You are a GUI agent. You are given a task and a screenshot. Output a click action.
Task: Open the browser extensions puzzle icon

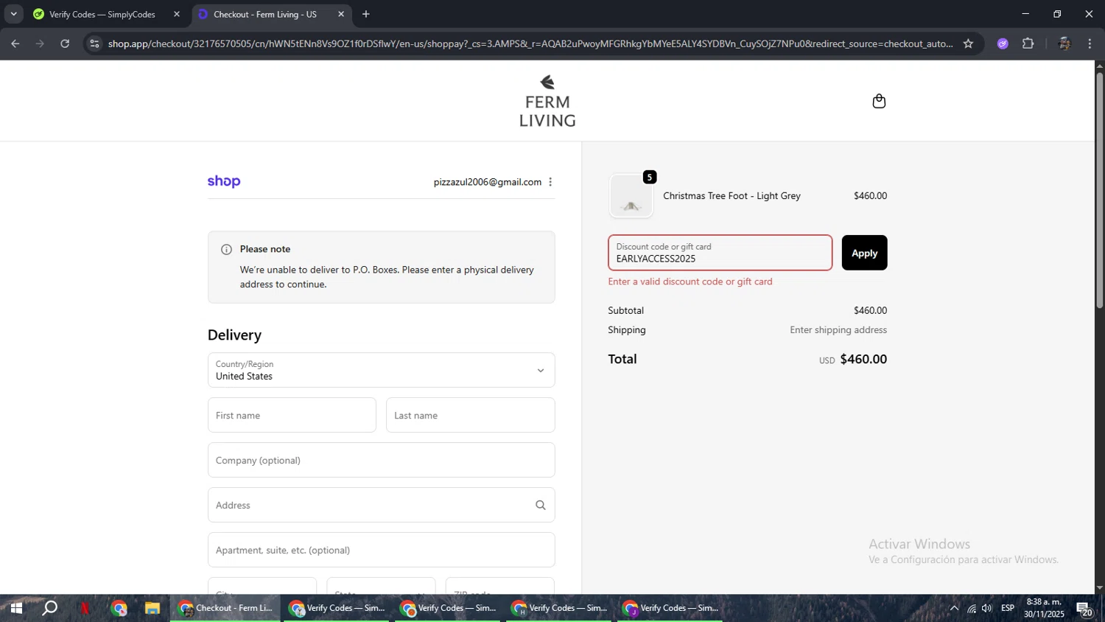point(1028,43)
